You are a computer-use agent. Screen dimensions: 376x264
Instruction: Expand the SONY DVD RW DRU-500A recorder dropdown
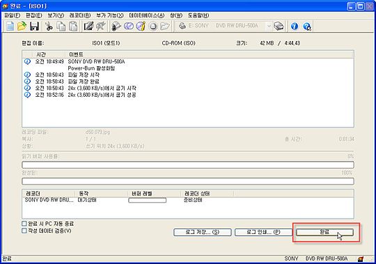click(269, 26)
